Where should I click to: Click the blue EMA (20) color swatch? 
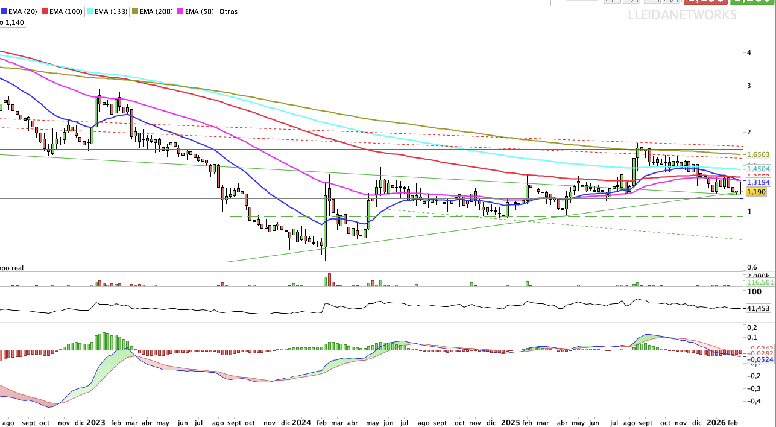4,12
